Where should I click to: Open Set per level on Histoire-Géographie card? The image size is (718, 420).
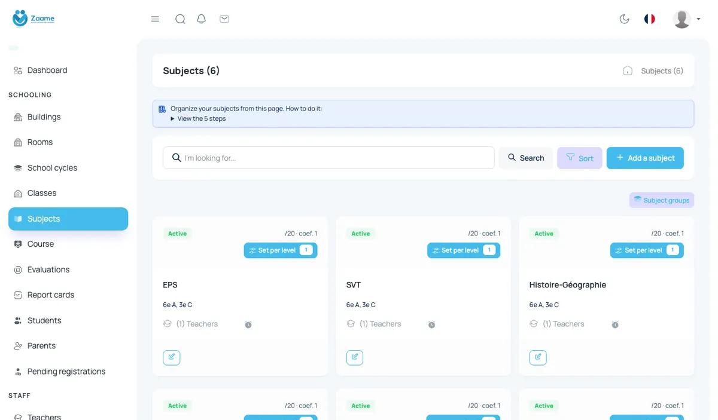[x=647, y=250]
